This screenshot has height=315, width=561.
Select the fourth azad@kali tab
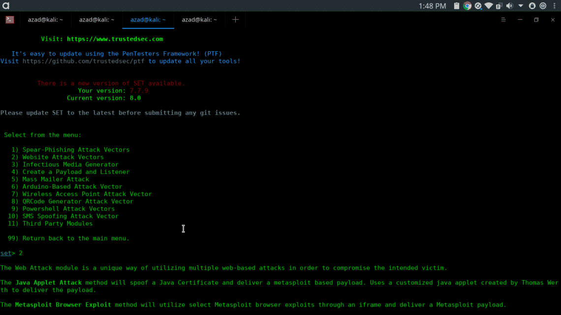point(199,20)
